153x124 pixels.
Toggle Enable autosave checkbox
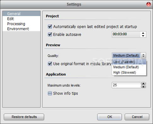coord(50,35)
